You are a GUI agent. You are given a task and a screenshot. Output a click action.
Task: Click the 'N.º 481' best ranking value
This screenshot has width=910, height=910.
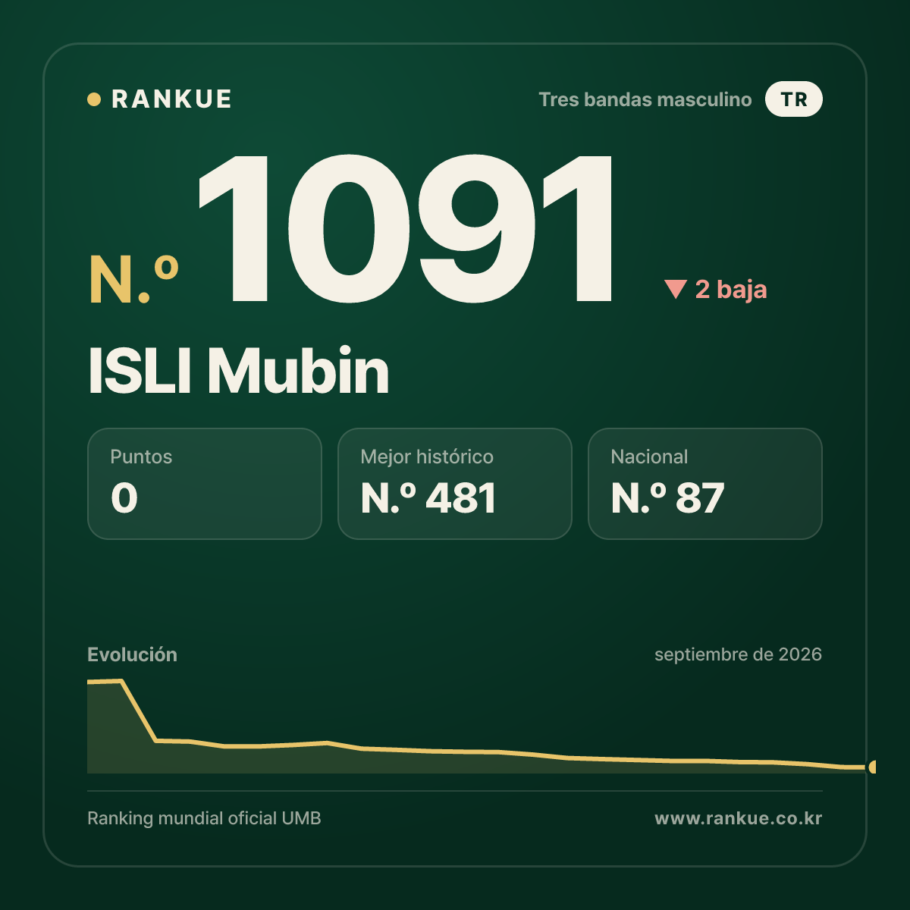coord(428,498)
